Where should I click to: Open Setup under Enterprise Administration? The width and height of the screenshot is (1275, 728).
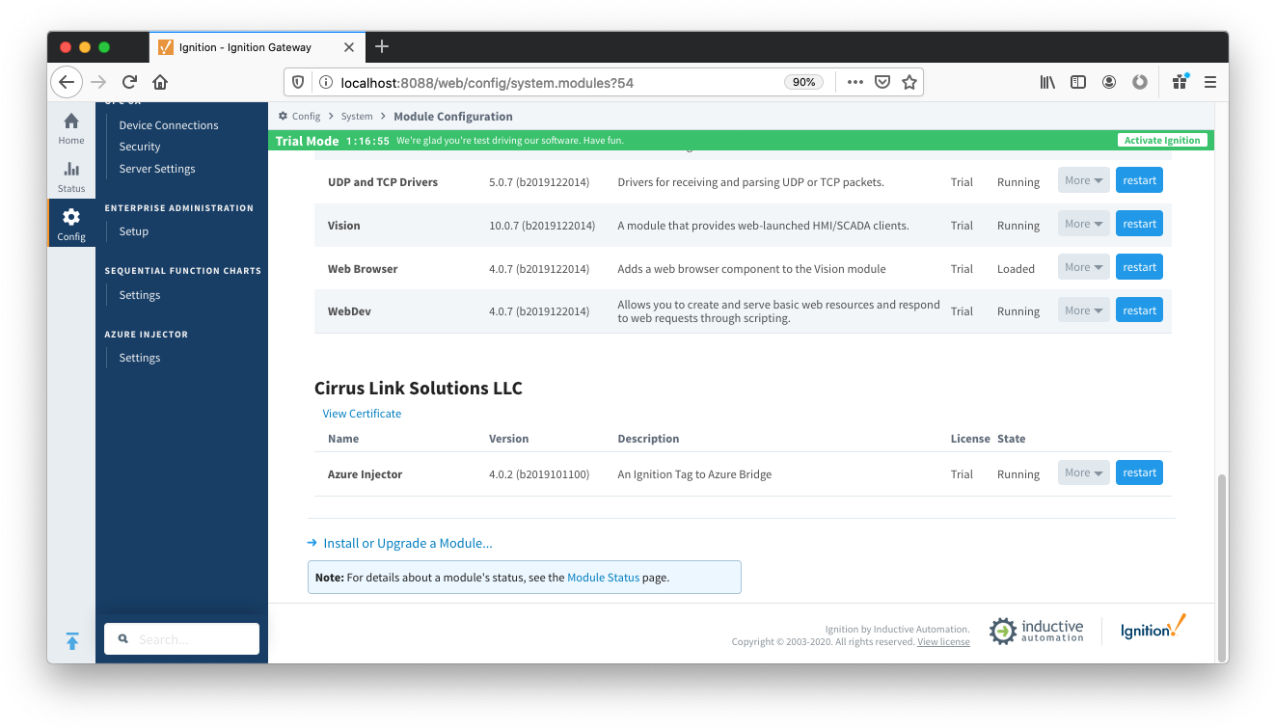click(x=134, y=231)
